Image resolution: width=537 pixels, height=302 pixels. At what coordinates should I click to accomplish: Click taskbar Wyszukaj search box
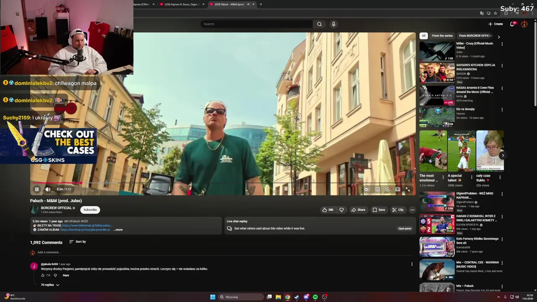point(241,297)
